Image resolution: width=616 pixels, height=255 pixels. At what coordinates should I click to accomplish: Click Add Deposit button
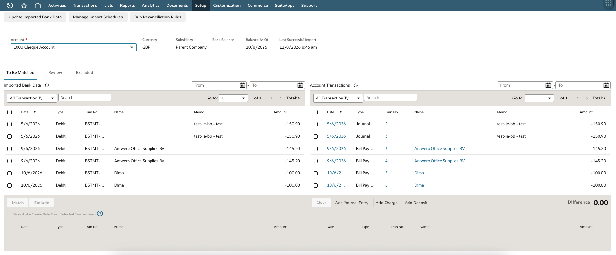click(x=416, y=203)
